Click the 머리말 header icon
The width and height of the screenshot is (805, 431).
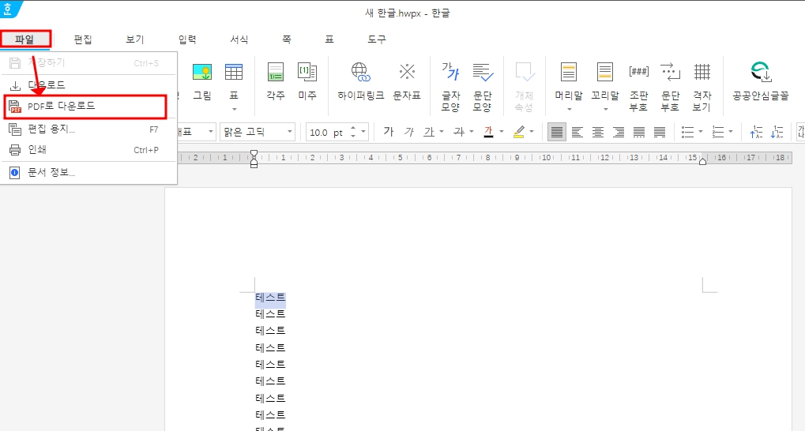tap(569, 73)
